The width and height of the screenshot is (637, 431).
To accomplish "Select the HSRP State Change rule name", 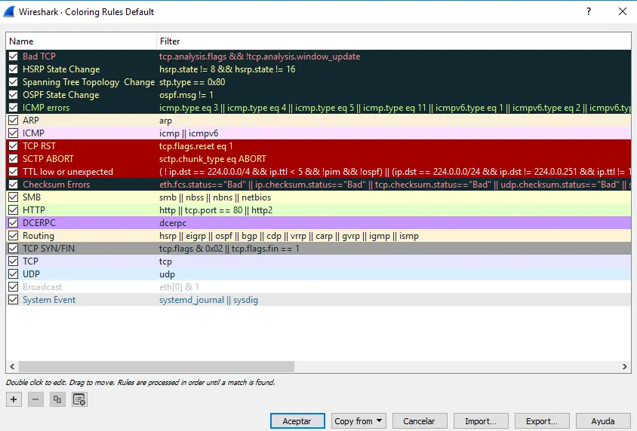I will pos(61,69).
